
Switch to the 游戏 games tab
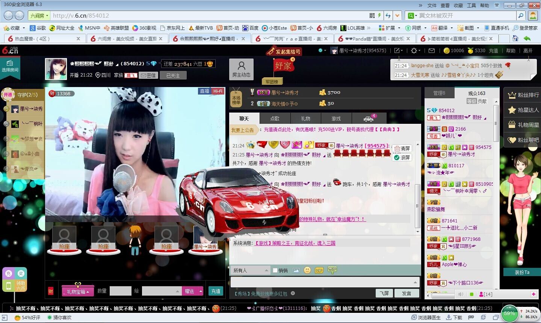tap(336, 118)
